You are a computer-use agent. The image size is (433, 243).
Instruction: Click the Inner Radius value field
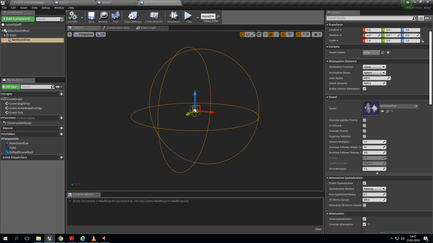[x=376, y=78]
